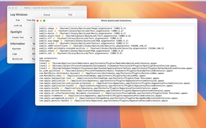The image size is (206, 128).
Task: Open the iCloud log window
Action: click(47, 15)
